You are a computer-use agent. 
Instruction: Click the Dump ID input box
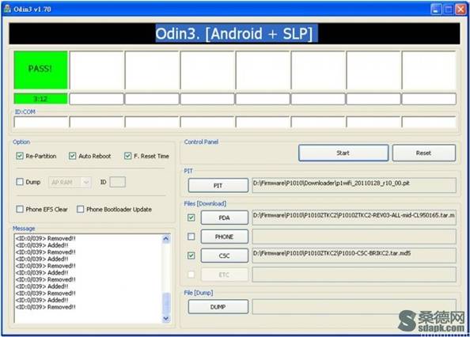tap(117, 182)
